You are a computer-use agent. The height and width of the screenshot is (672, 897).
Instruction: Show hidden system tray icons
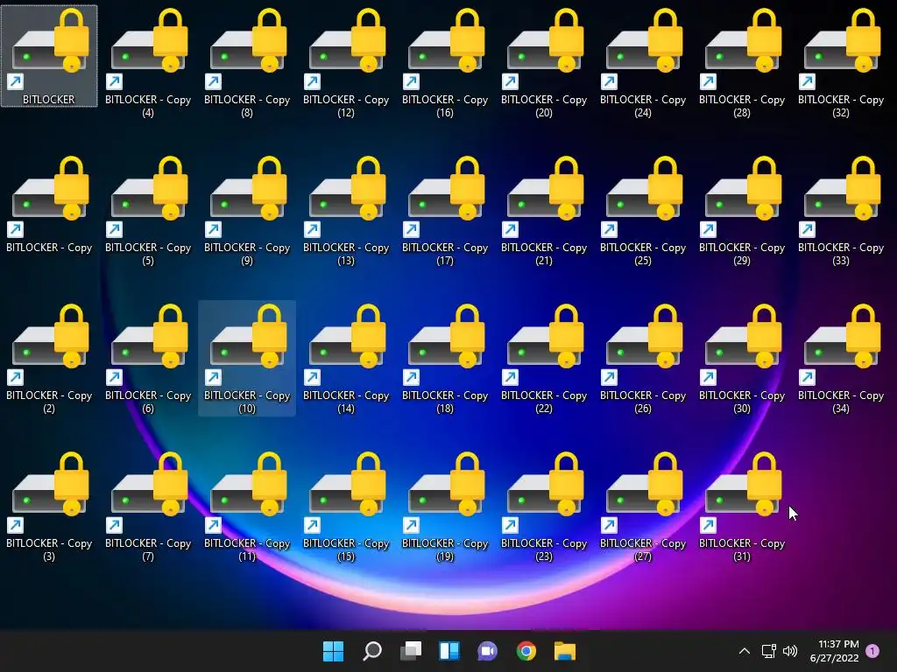(x=745, y=651)
